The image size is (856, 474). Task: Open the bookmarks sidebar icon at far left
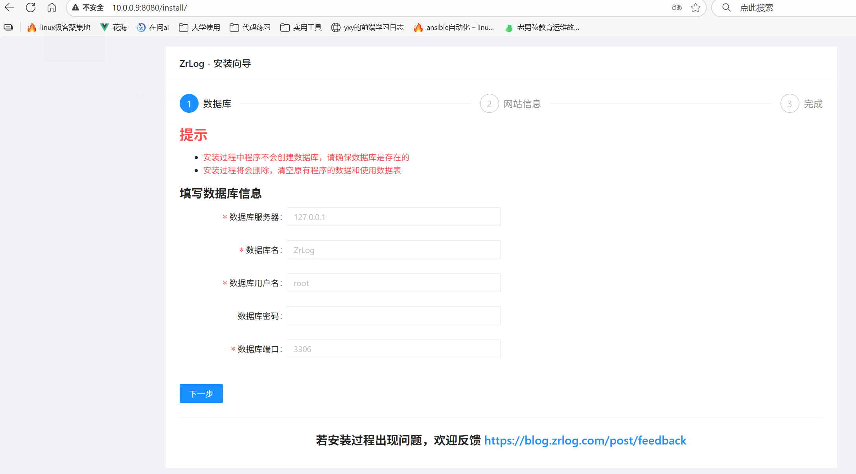pyautogui.click(x=8, y=27)
